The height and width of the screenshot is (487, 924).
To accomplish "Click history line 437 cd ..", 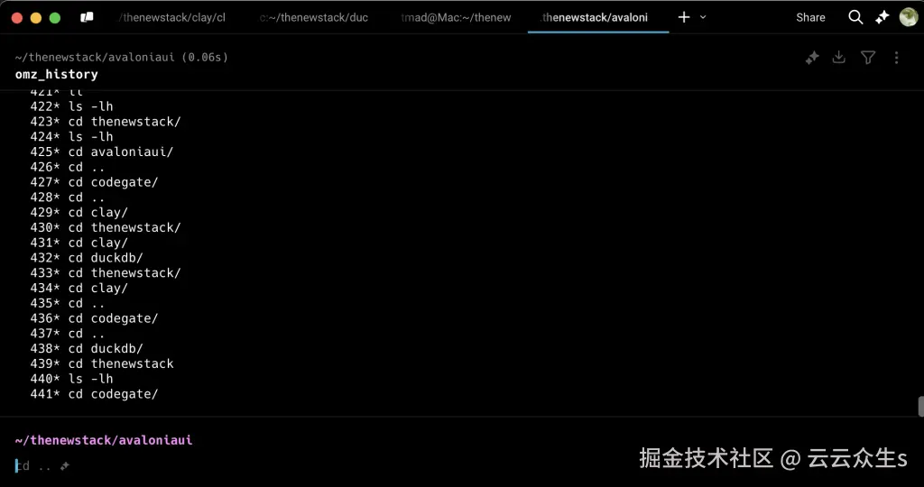I will [67, 334].
